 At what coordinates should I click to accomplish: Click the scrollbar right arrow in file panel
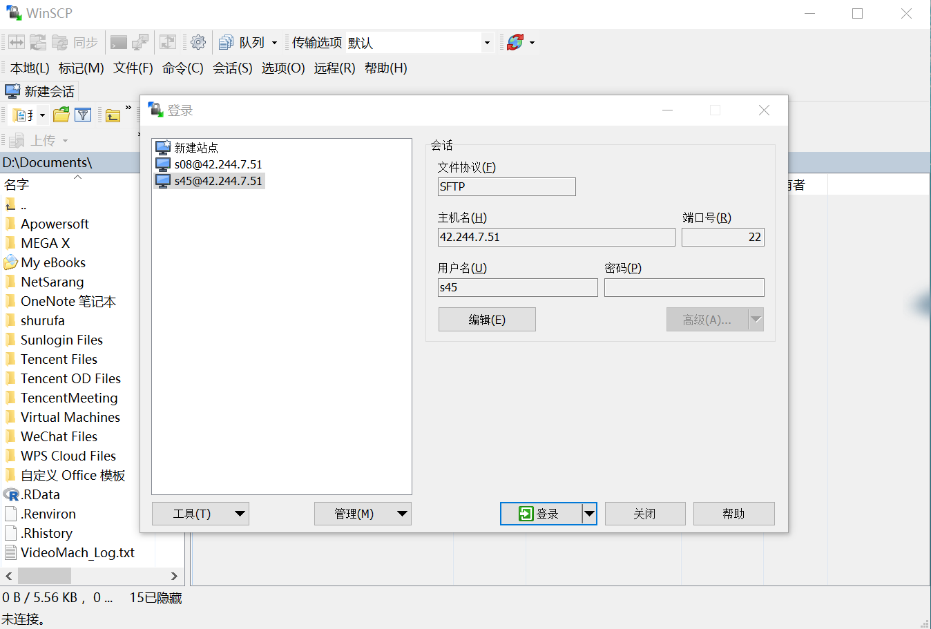tap(174, 576)
